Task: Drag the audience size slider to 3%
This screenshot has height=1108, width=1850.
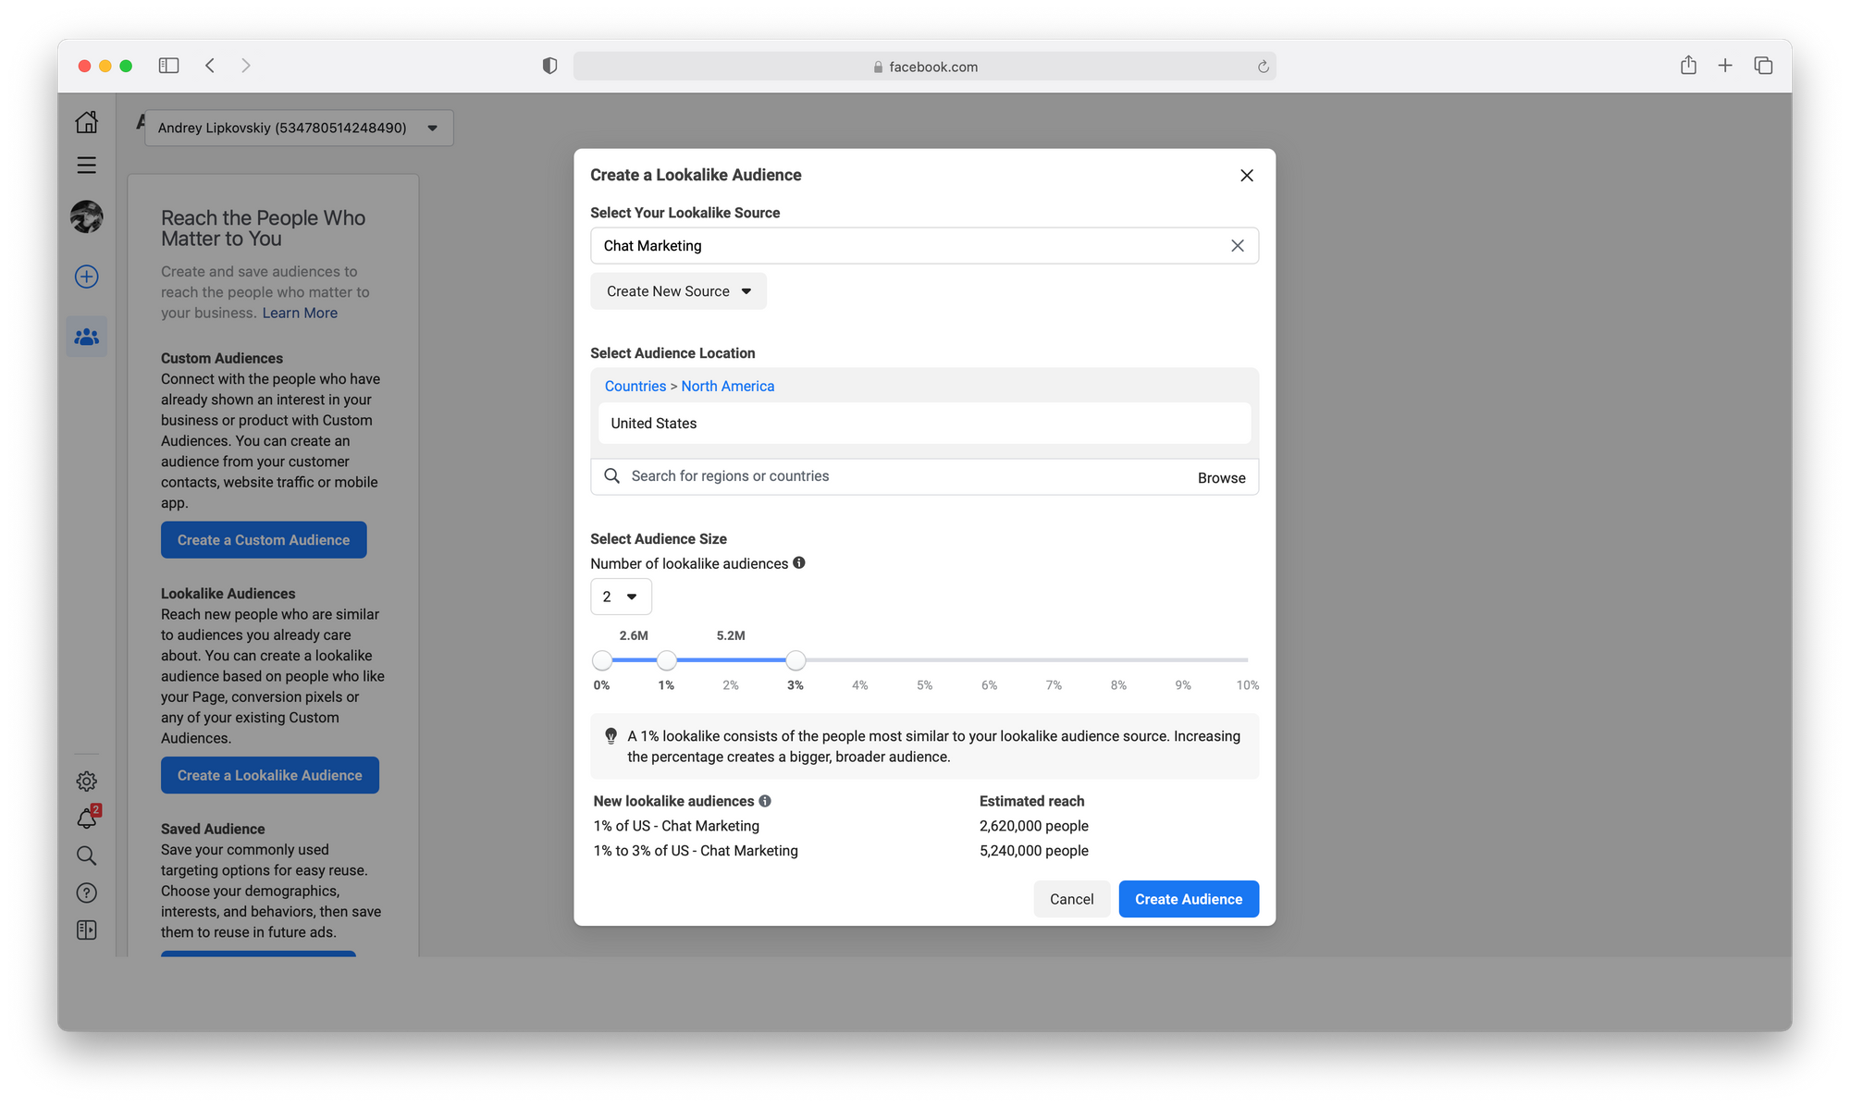Action: 794,659
